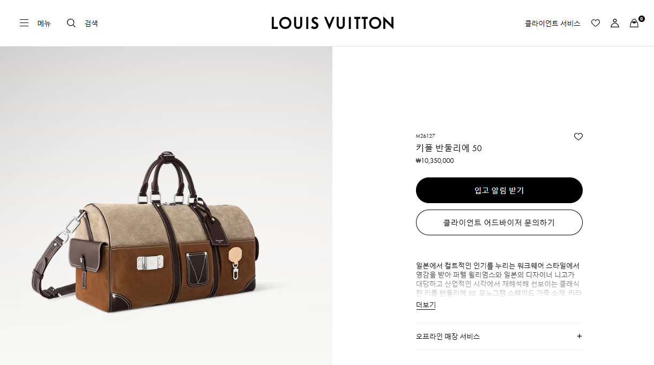Open 클라이언트 서비스 in header
This screenshot has height=365, width=654.
coord(553,23)
